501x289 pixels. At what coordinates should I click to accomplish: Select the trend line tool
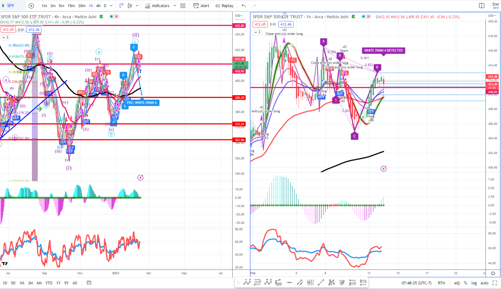pyautogui.click(x=321, y=282)
